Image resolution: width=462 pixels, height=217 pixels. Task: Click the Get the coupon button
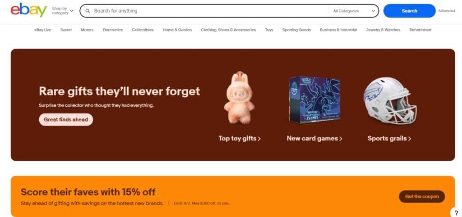[422, 196]
